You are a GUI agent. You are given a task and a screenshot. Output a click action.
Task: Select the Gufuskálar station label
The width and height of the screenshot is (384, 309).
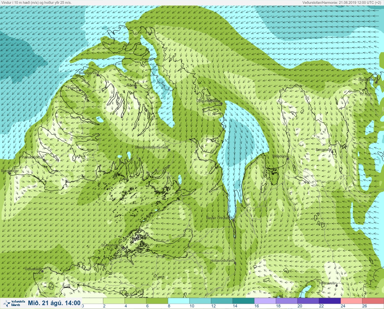(33, 269)
